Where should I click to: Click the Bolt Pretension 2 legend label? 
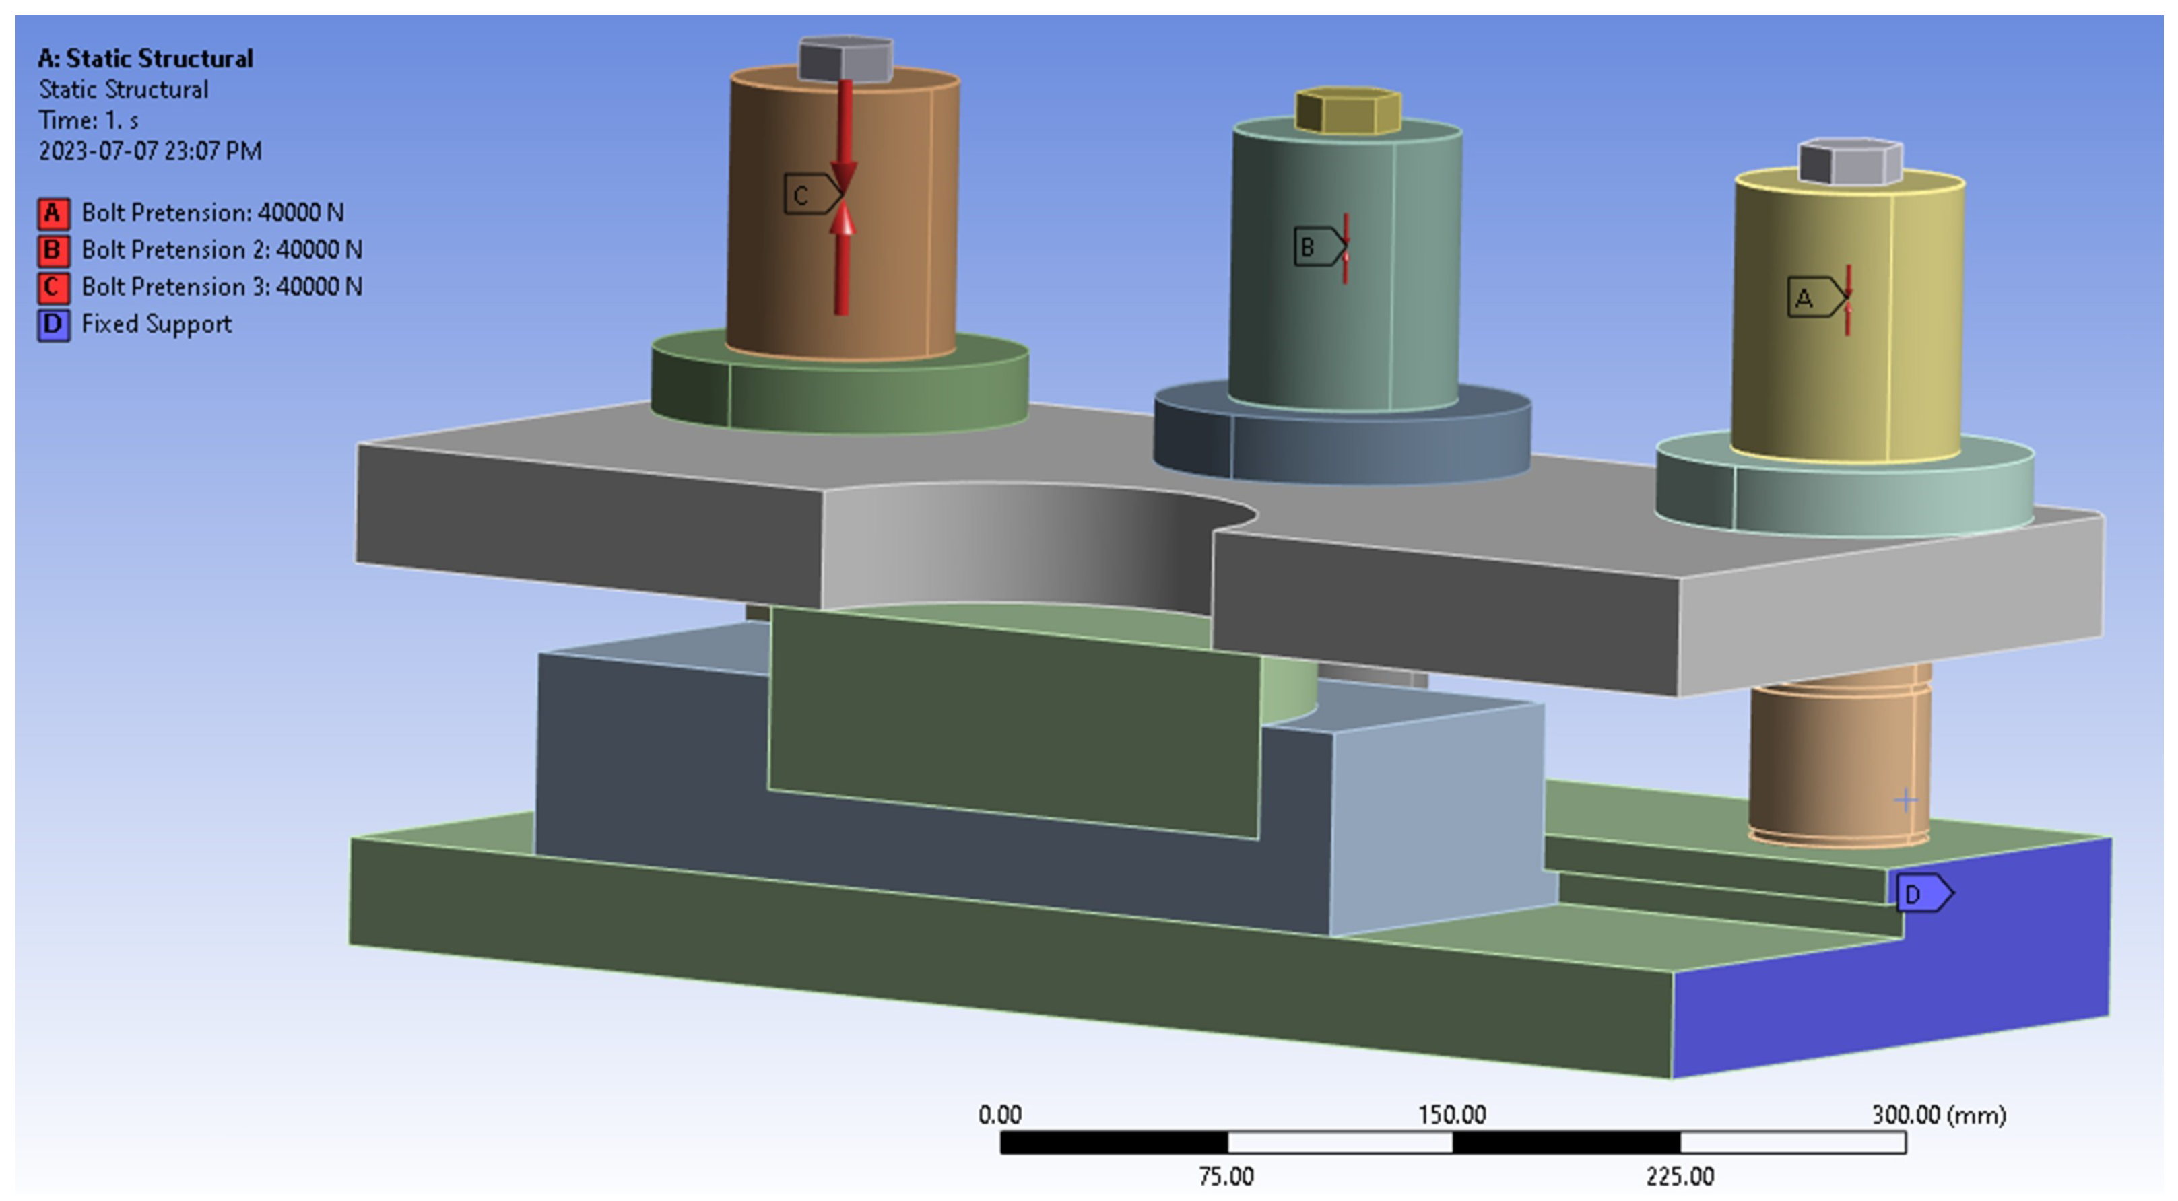[222, 250]
